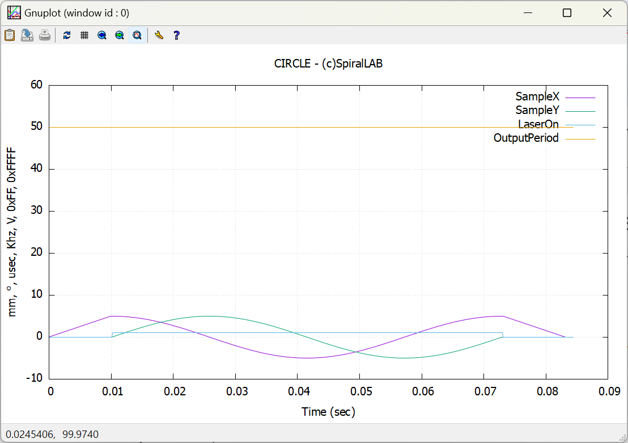Autoscale the plot with the magnifier icon
The width and height of the screenshot is (628, 443).
point(137,35)
